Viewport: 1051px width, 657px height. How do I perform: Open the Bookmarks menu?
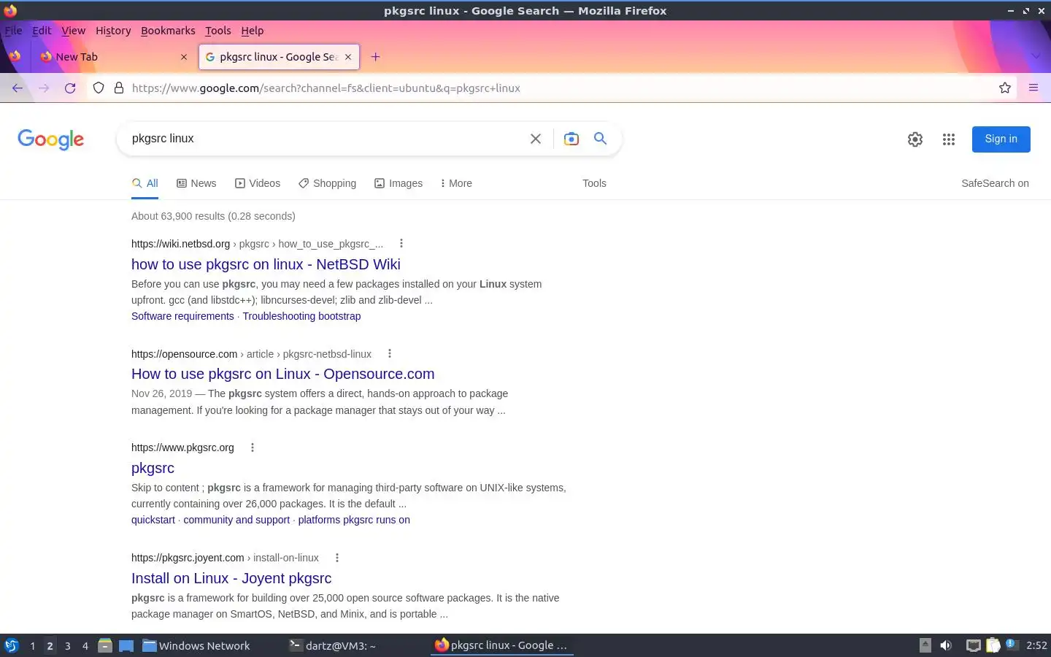pos(168,31)
